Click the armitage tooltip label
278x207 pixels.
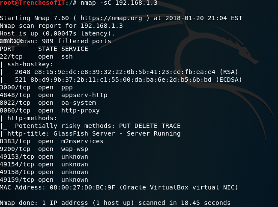coord(11,41)
